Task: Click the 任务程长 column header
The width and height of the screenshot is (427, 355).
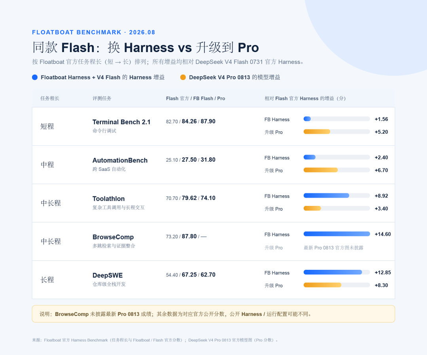Action: pyautogui.click(x=50, y=98)
